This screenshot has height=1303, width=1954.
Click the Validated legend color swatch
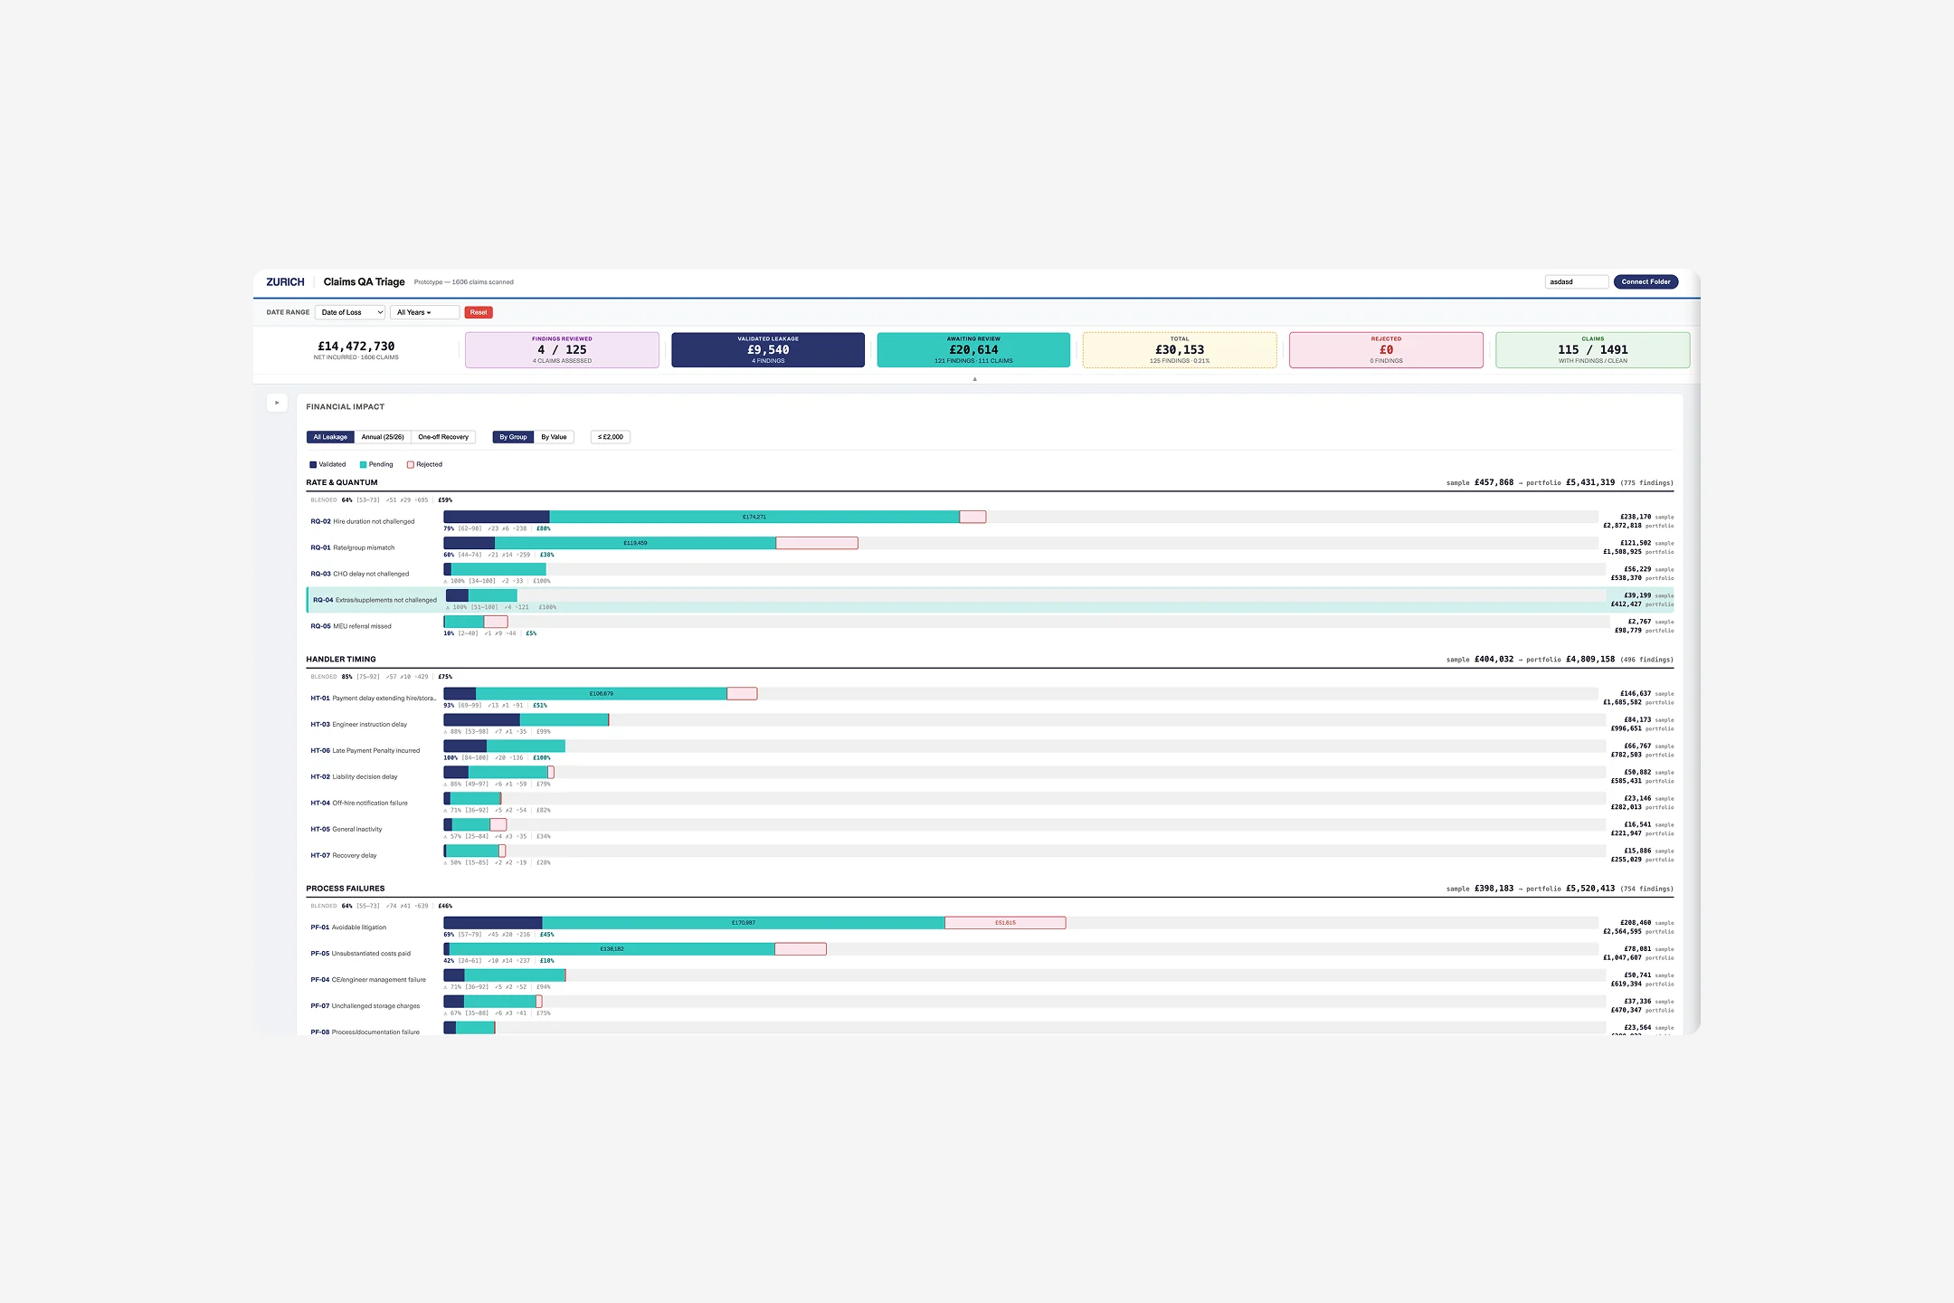(313, 465)
